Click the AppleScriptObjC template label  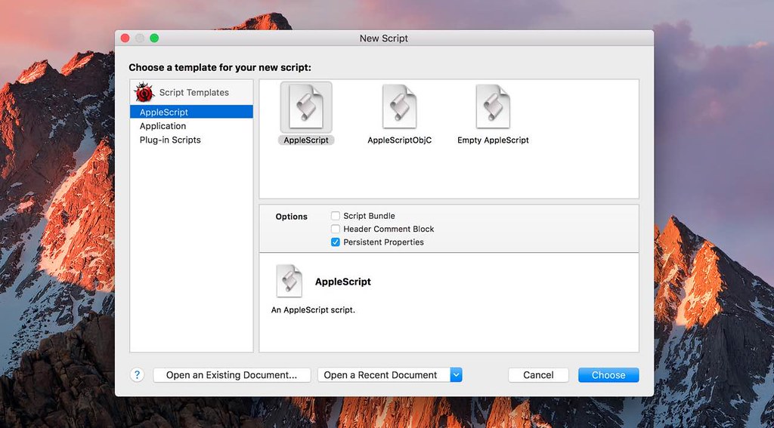point(400,140)
